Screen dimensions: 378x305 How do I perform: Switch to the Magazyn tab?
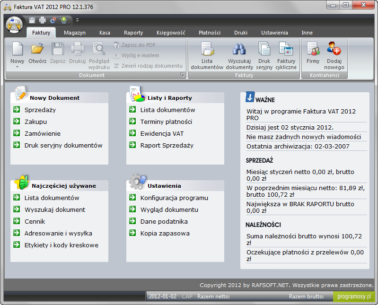(x=75, y=33)
